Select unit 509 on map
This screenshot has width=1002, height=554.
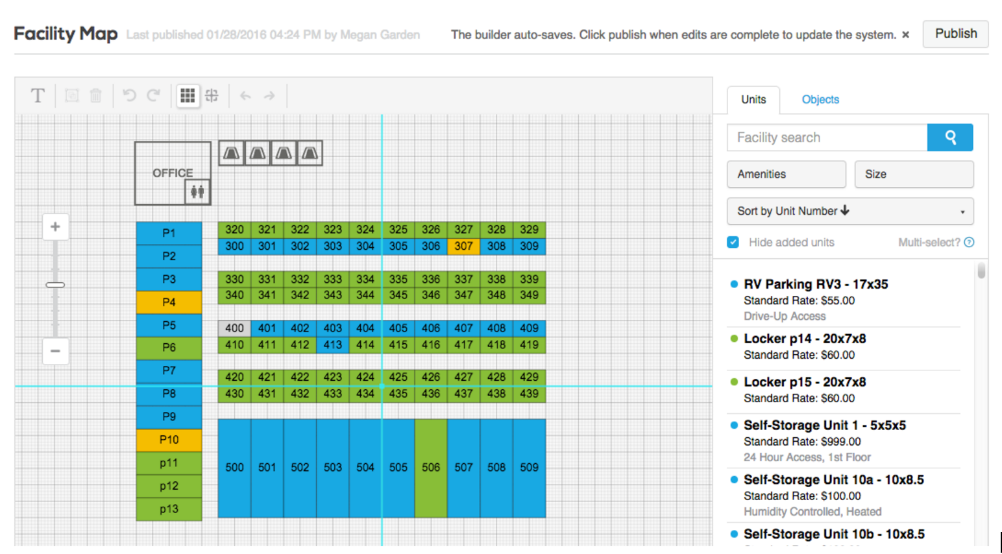coord(529,468)
